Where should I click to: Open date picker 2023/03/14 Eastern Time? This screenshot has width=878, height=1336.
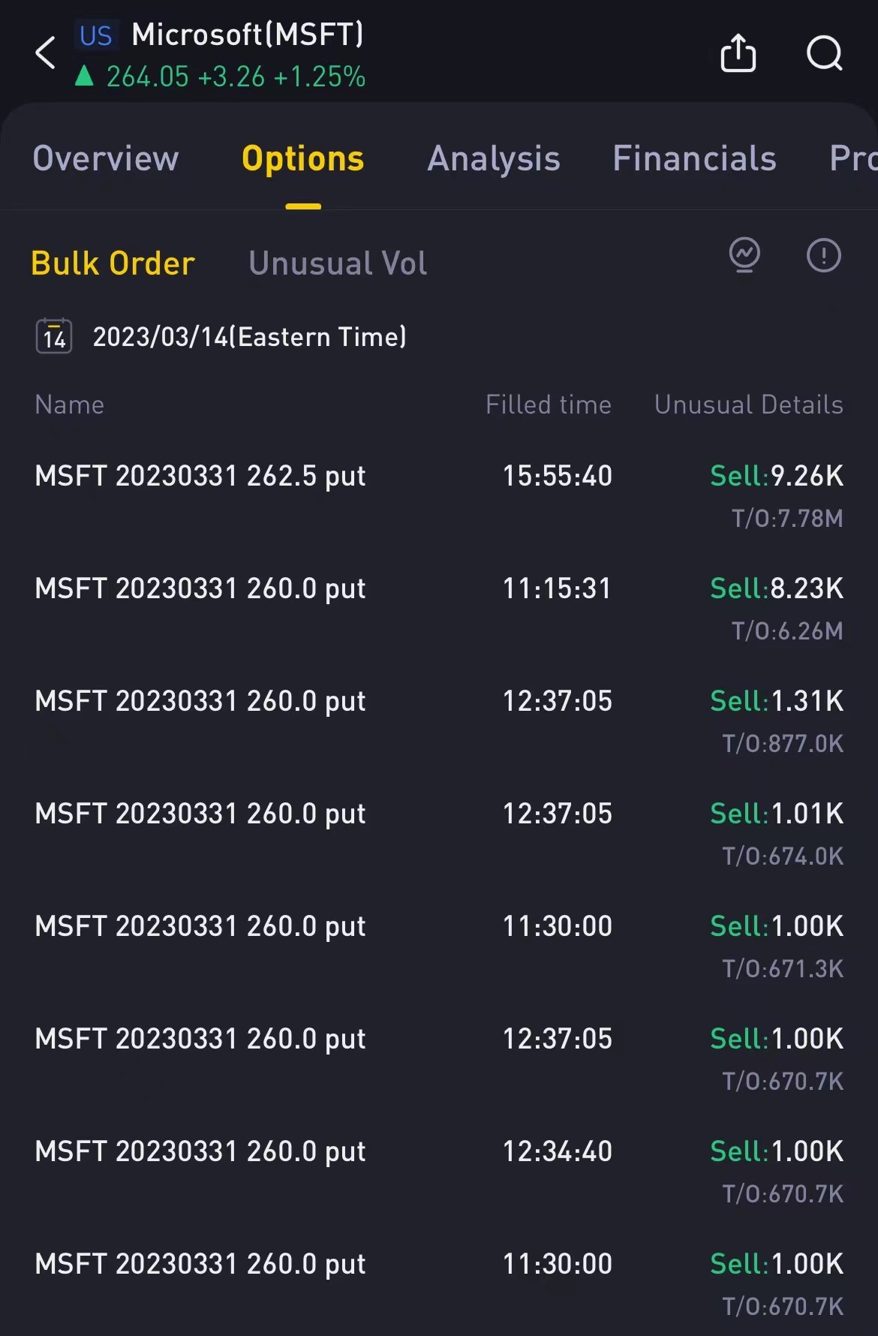(x=249, y=336)
